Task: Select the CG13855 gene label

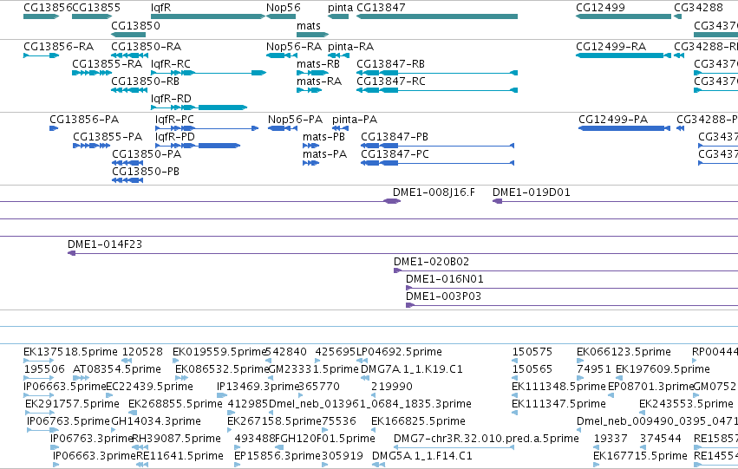Action: (x=96, y=8)
